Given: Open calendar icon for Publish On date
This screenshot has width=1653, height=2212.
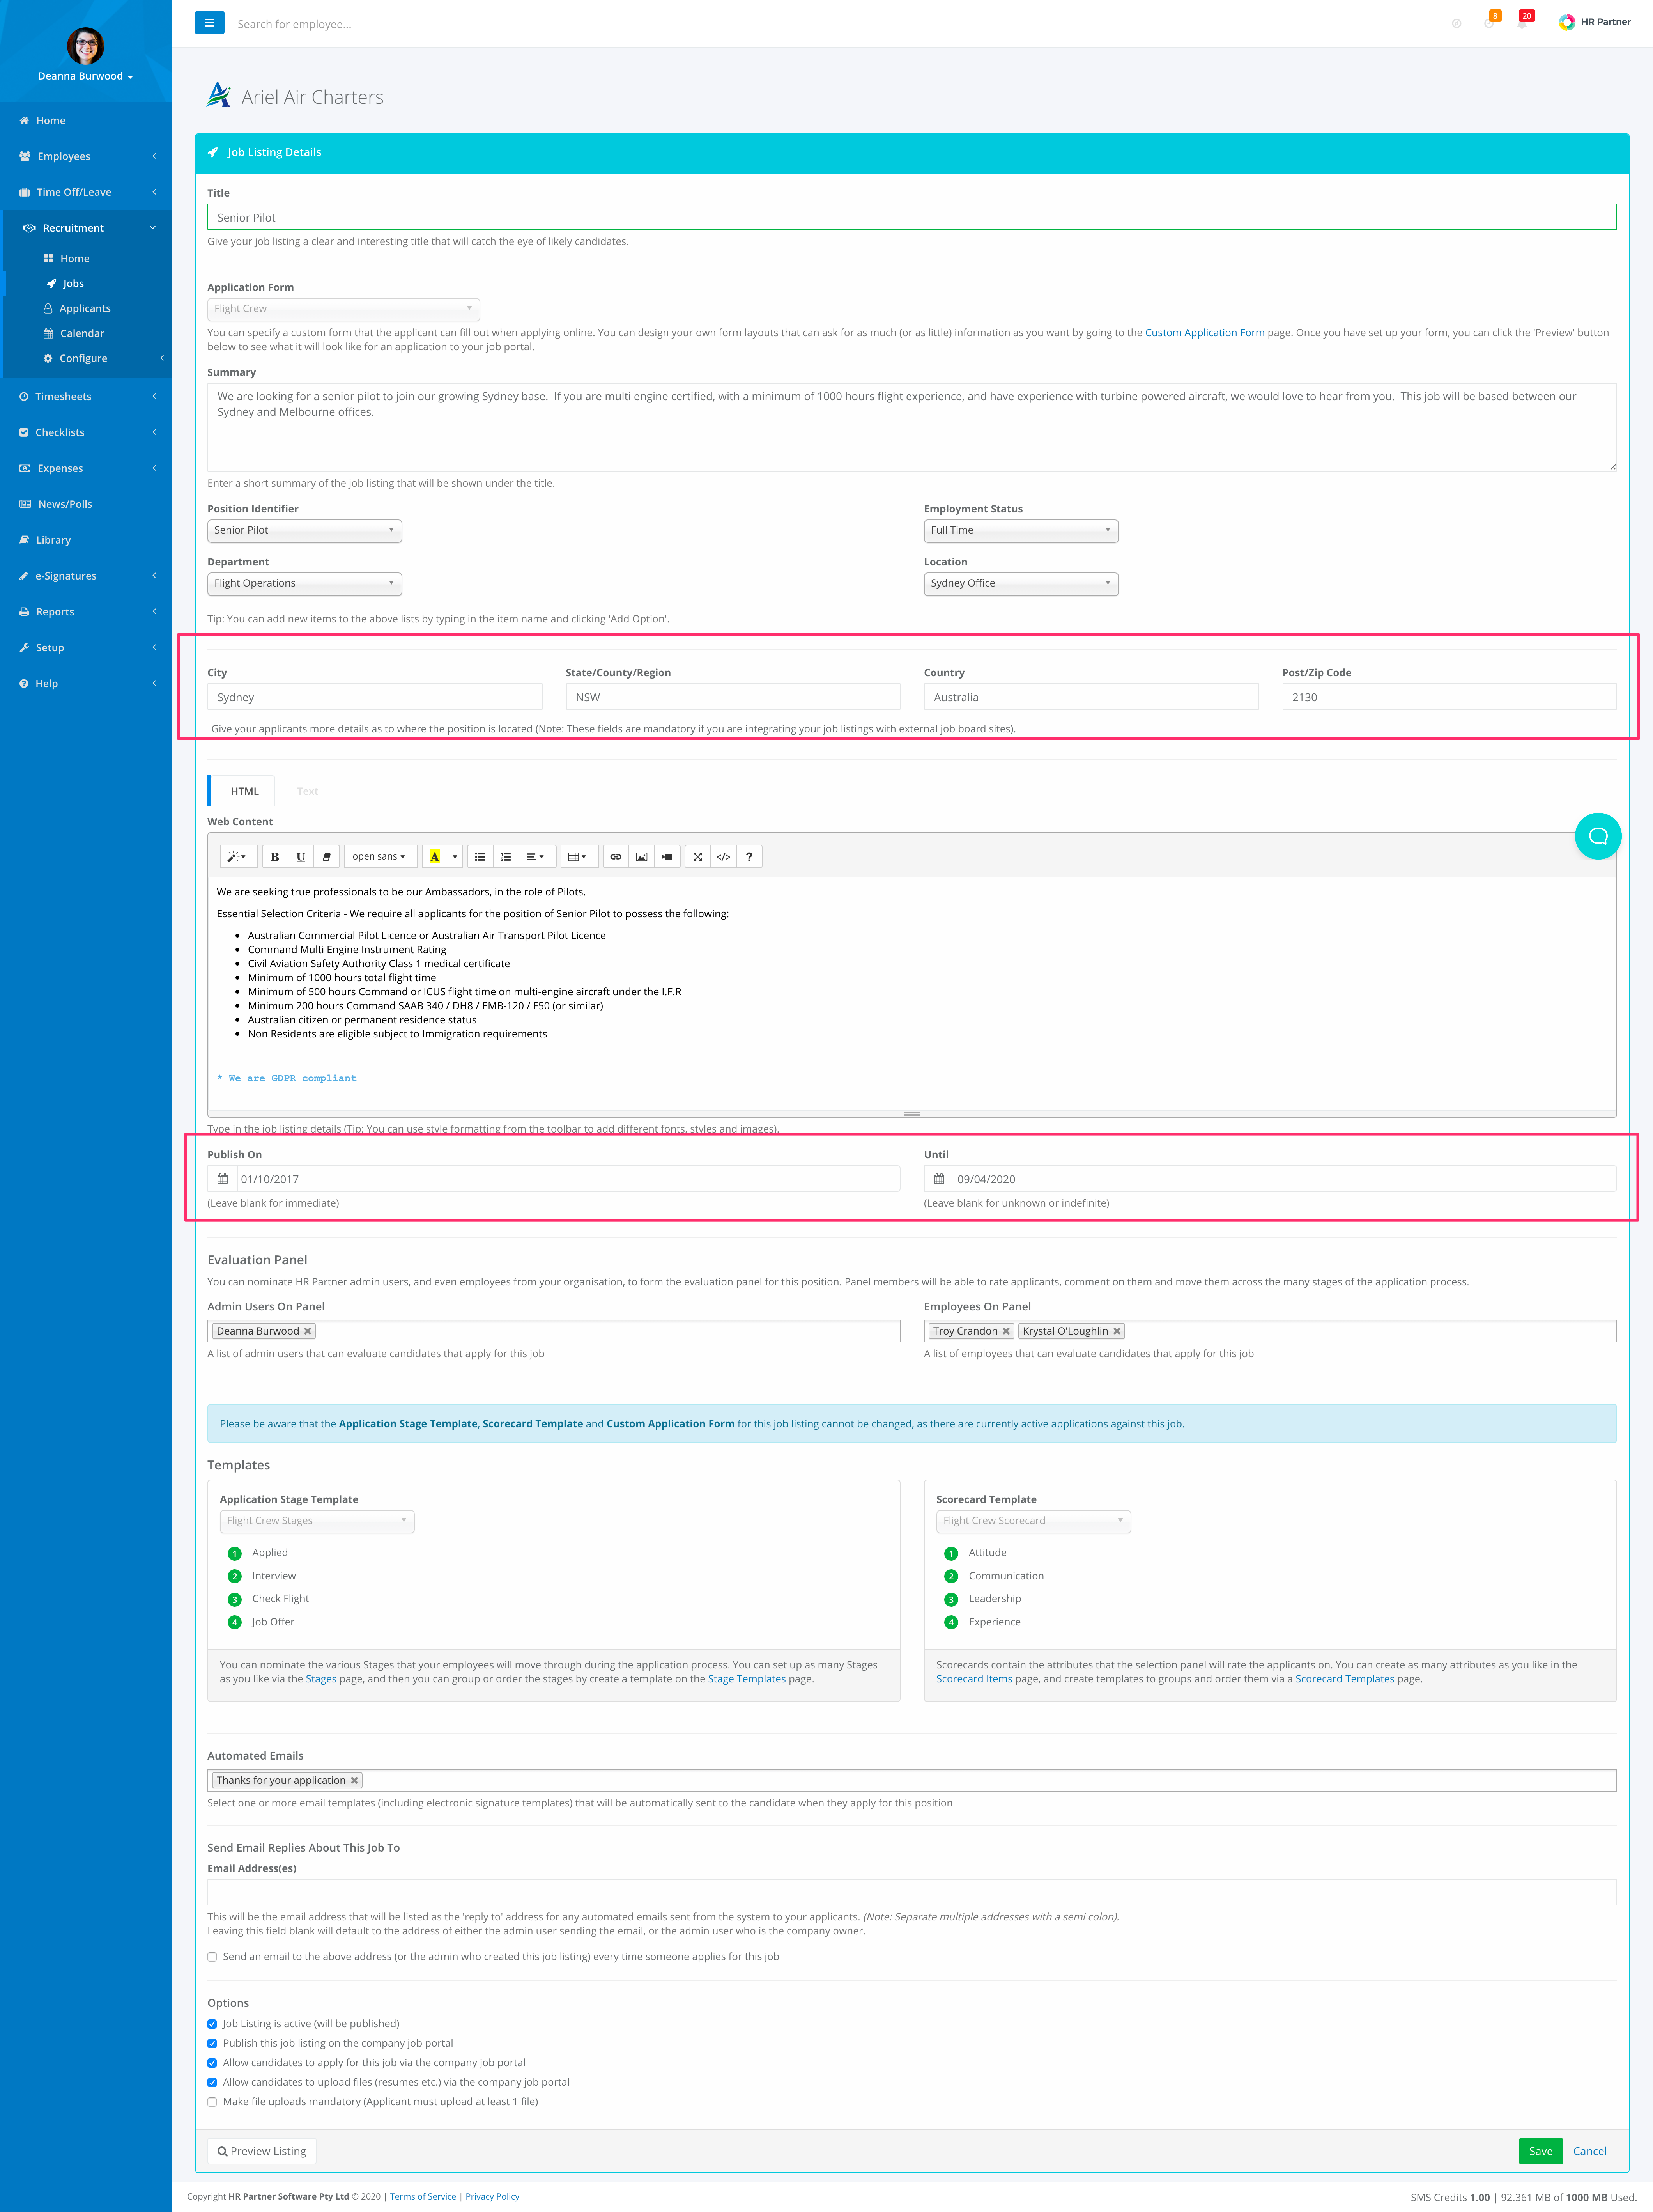Looking at the screenshot, I should point(223,1179).
